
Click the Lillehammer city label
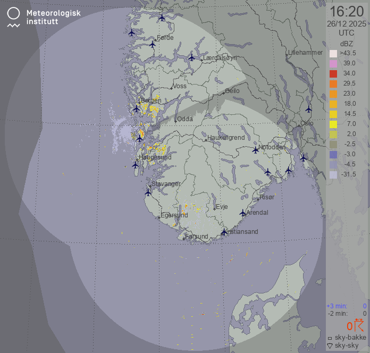tap(305, 53)
